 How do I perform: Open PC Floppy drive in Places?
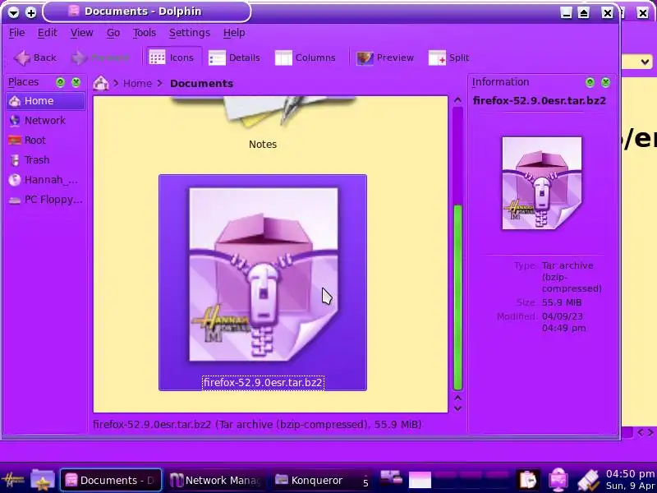46,200
